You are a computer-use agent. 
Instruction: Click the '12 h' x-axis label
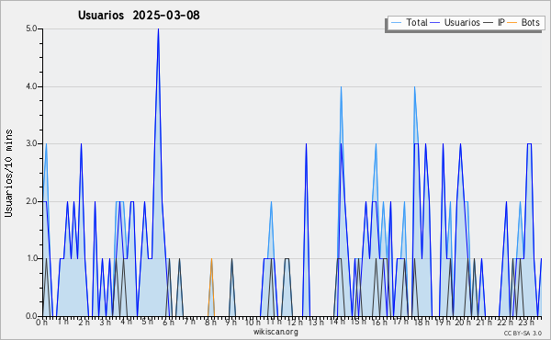click(296, 323)
